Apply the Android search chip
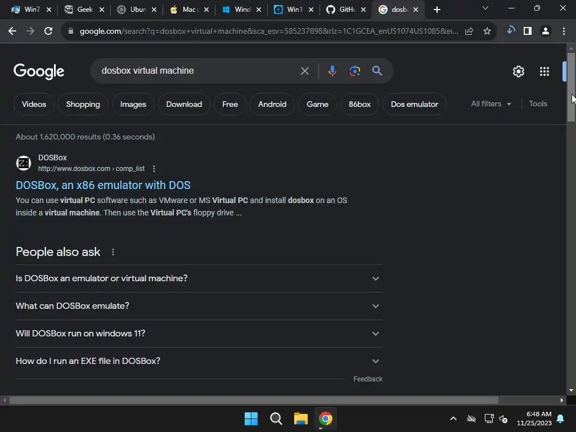576x432 pixels. point(272,104)
